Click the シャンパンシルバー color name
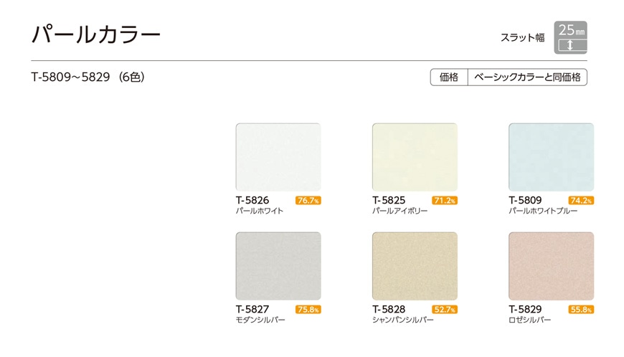 click(403, 320)
